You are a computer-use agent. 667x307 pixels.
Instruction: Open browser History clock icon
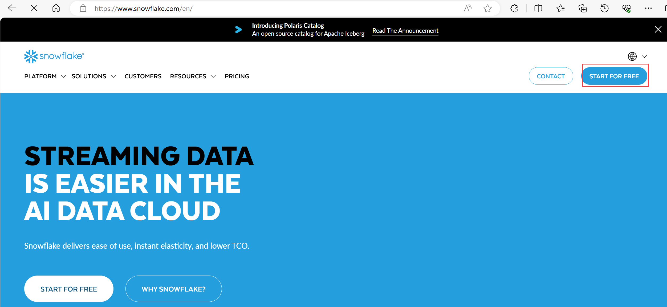pos(604,8)
